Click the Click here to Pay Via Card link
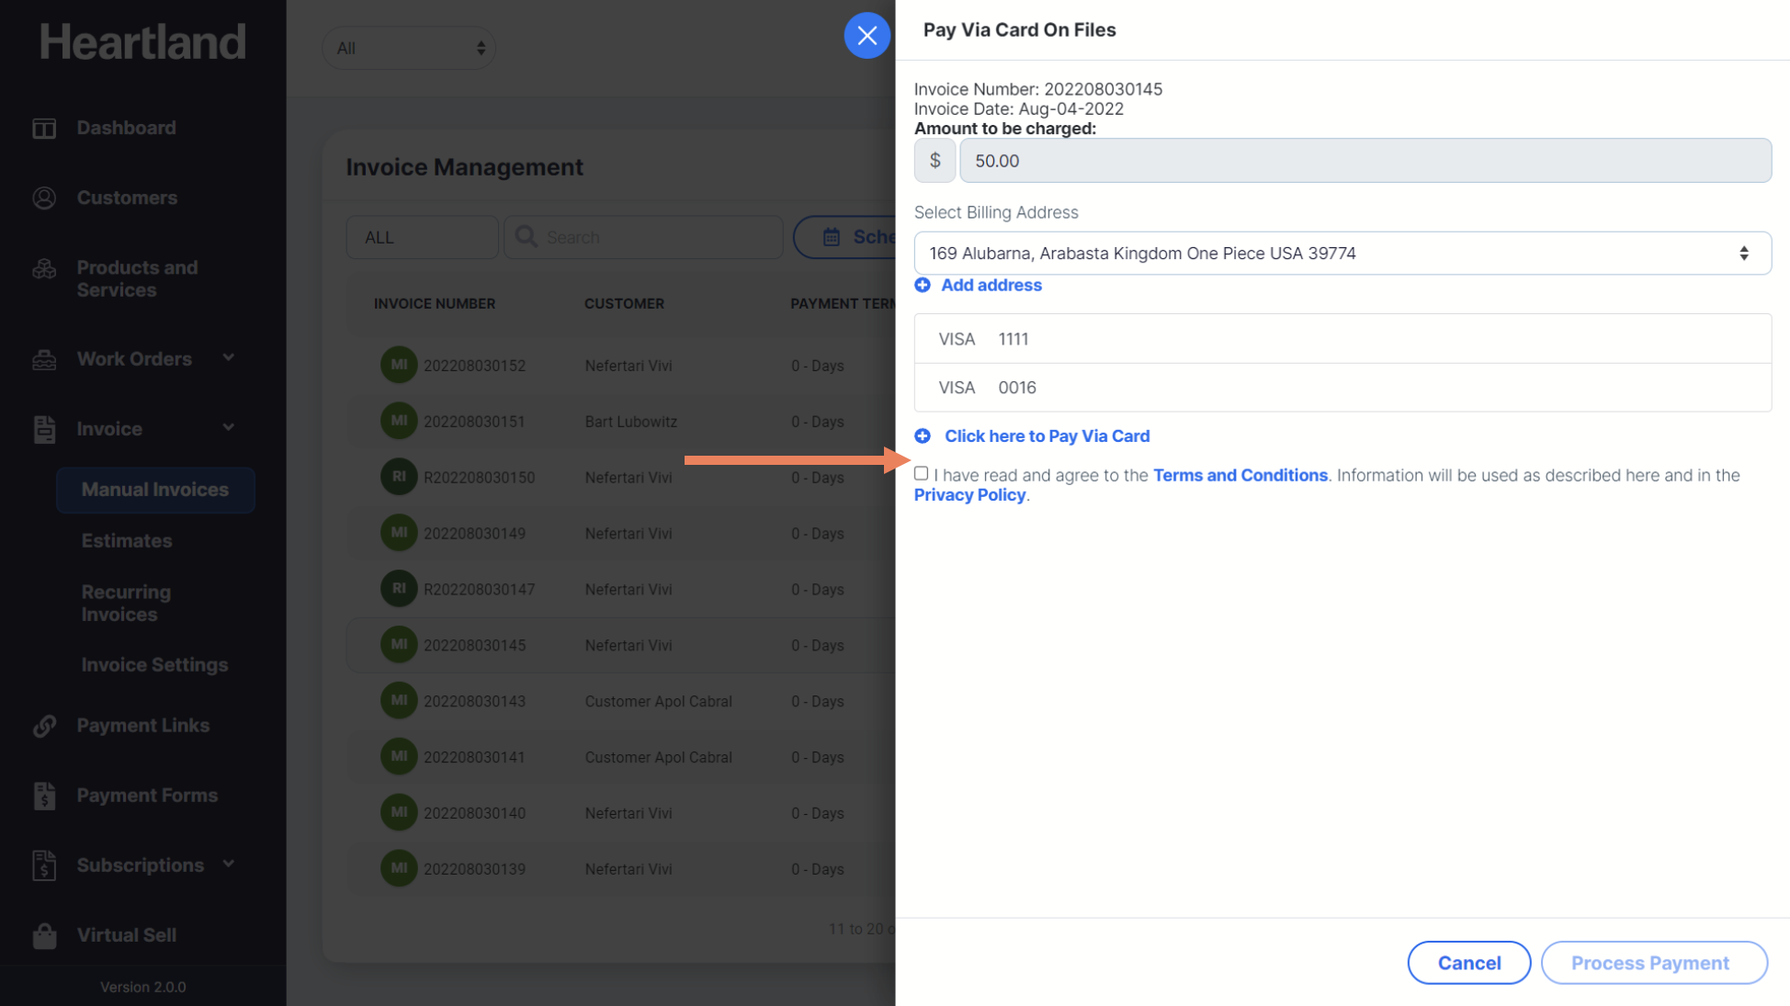 pyautogui.click(x=1047, y=436)
